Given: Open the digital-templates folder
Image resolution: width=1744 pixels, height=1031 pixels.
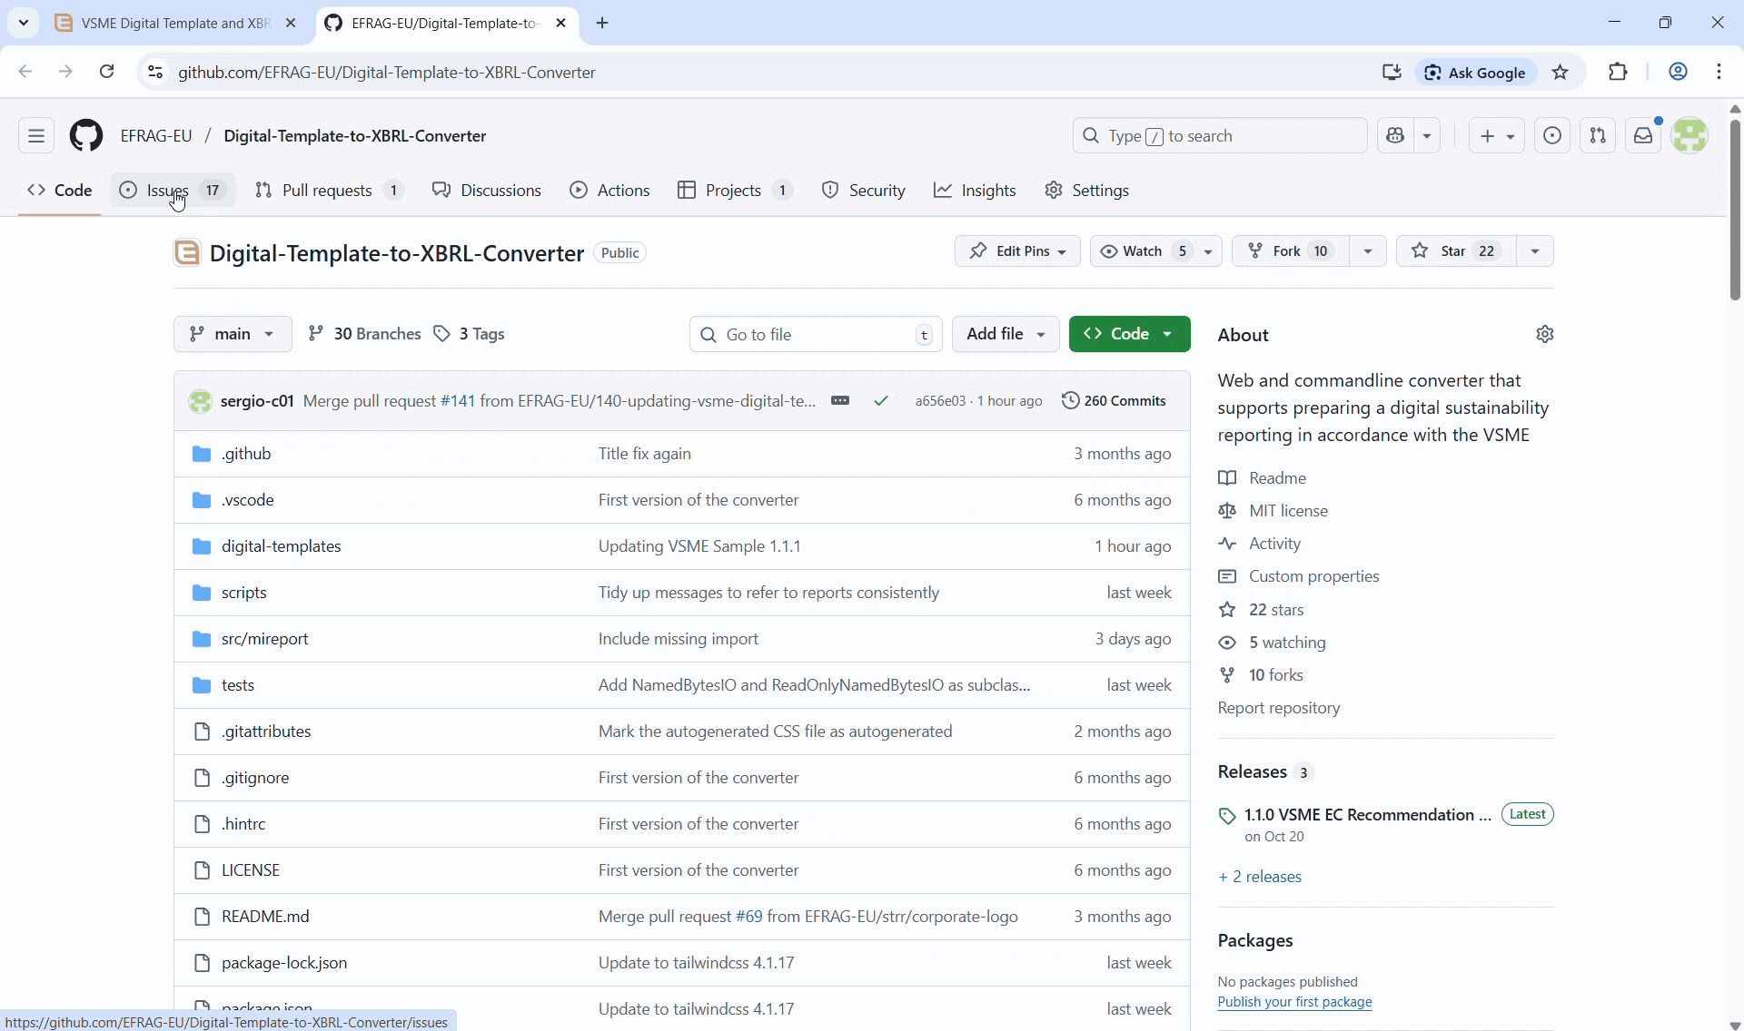Looking at the screenshot, I should [x=282, y=546].
